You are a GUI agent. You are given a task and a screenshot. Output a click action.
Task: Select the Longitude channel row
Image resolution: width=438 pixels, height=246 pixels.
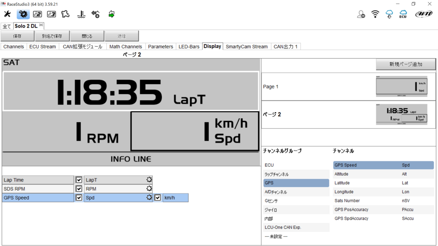coord(383,192)
